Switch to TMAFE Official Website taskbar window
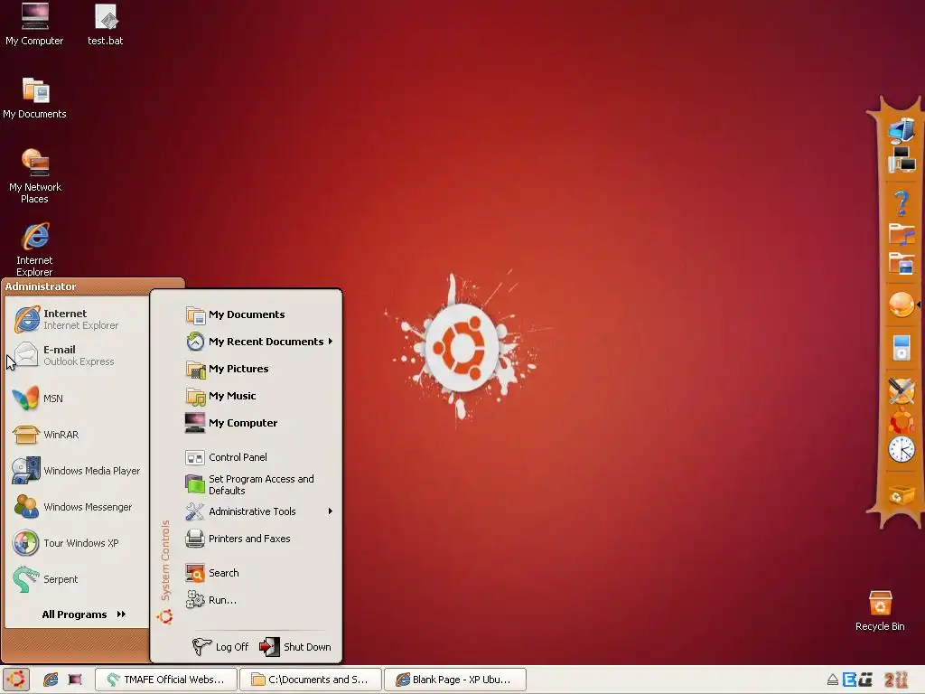925x694 pixels. (166, 680)
